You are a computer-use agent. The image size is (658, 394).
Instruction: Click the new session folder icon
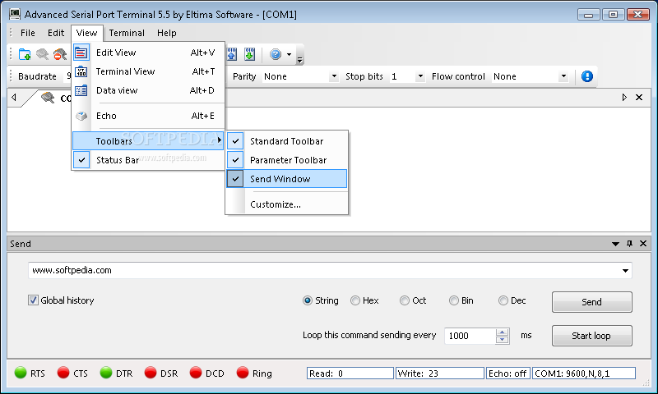[25, 54]
